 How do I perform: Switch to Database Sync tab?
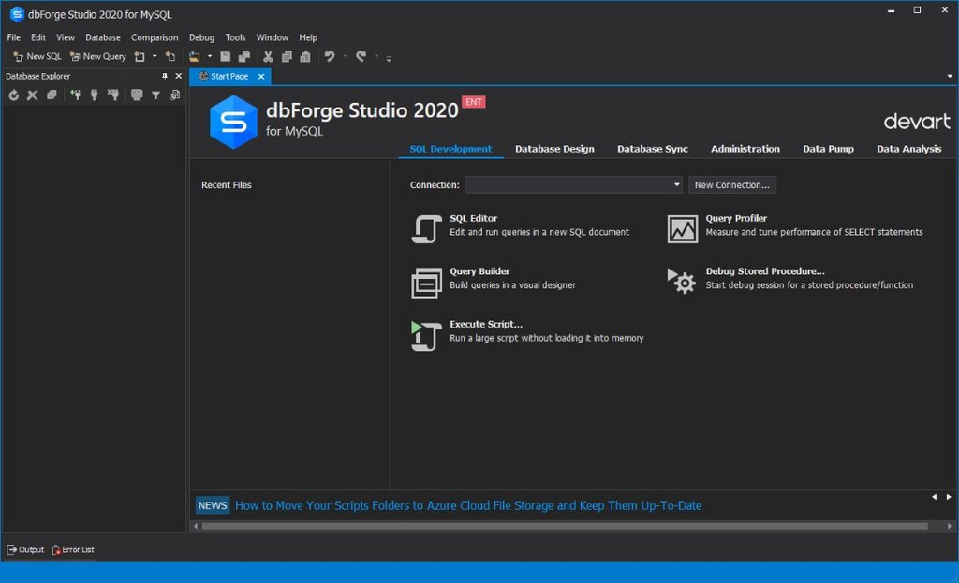(653, 149)
